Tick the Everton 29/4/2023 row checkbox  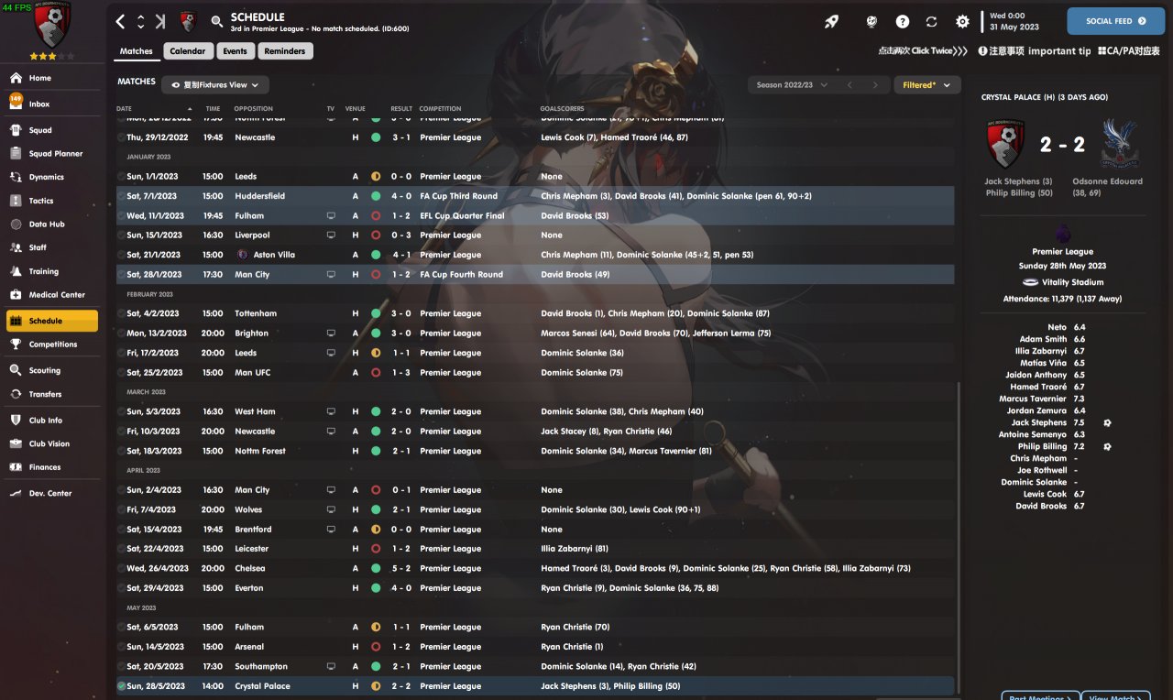122,588
